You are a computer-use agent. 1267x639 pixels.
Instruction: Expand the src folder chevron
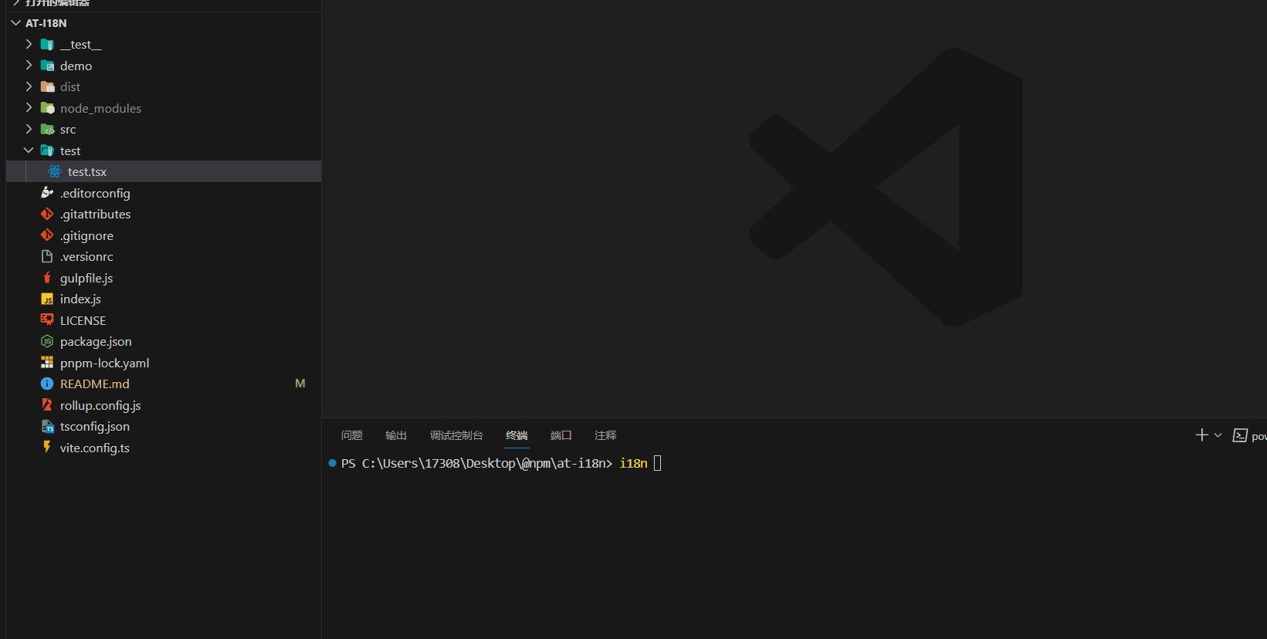[29, 129]
